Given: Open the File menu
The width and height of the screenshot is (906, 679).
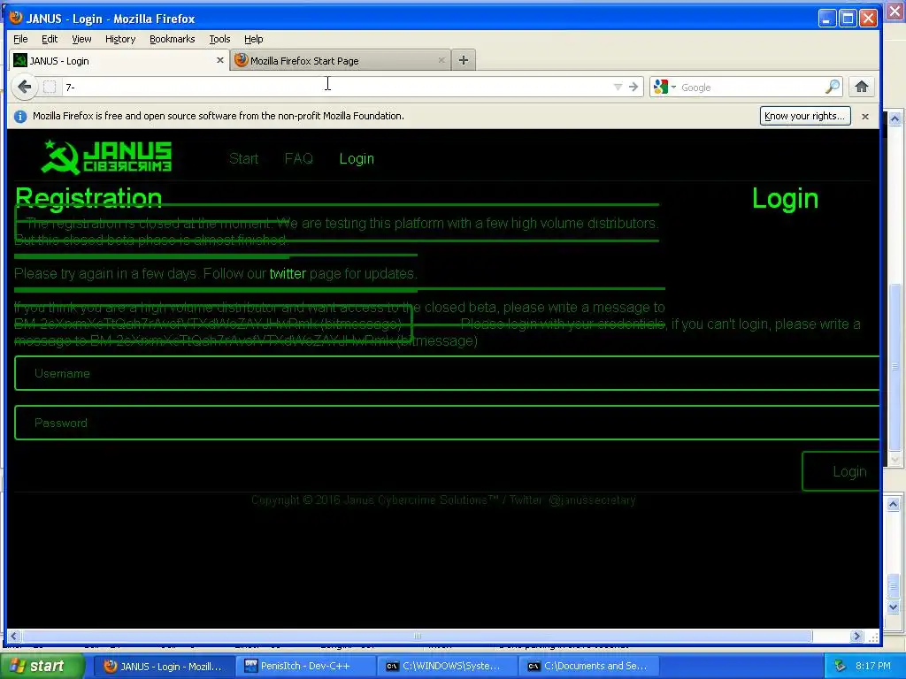Looking at the screenshot, I should (x=21, y=39).
